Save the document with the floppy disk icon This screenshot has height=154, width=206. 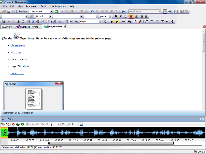tap(9, 12)
